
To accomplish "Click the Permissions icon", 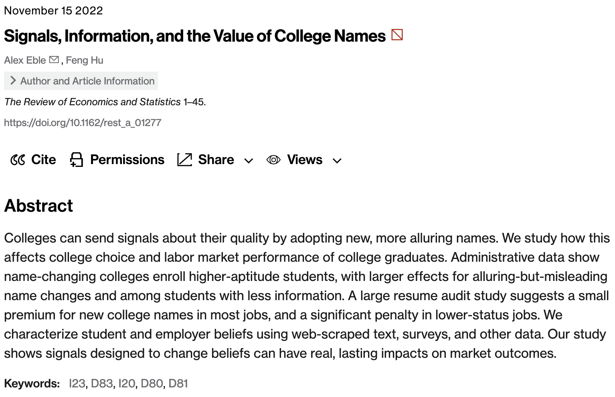I will (76, 160).
